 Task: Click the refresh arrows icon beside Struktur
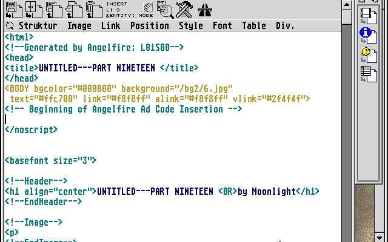tap(10, 26)
